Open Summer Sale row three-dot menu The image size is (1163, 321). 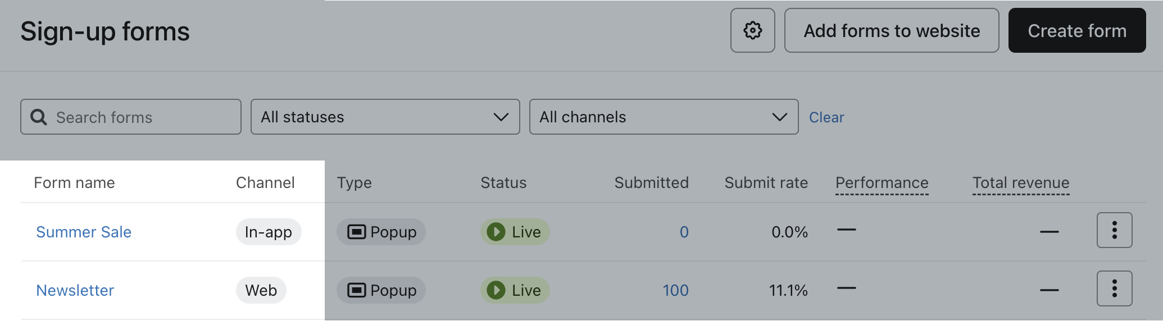(1114, 230)
